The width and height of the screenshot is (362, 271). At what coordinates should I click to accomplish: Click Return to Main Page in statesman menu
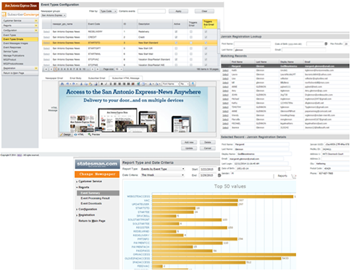pos(92,221)
